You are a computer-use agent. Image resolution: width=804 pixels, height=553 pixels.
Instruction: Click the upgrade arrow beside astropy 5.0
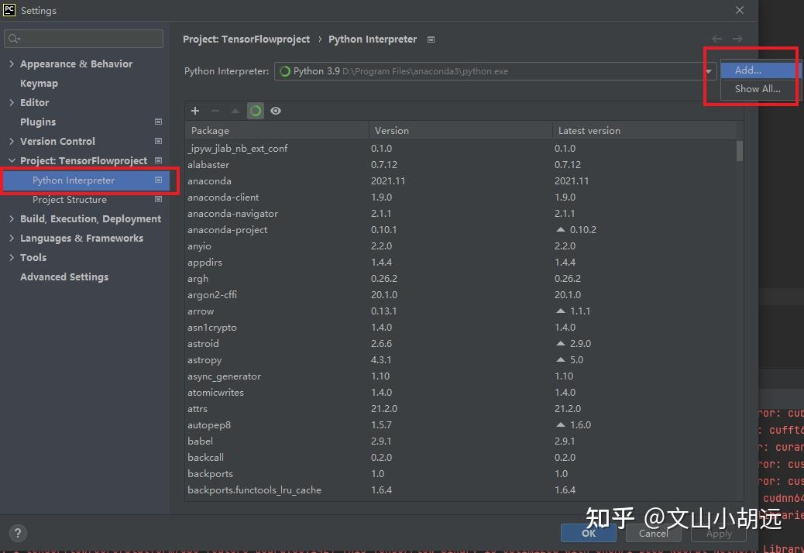[x=561, y=360]
